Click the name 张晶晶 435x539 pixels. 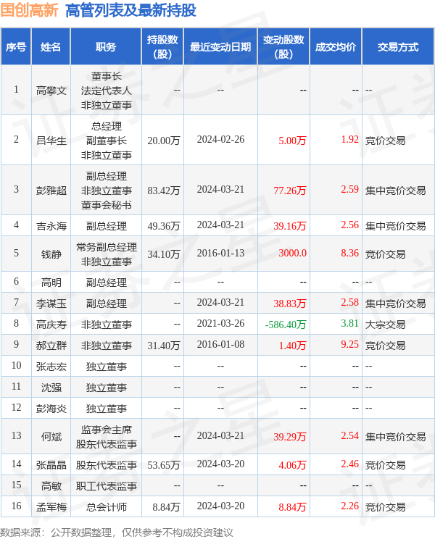tap(51, 465)
